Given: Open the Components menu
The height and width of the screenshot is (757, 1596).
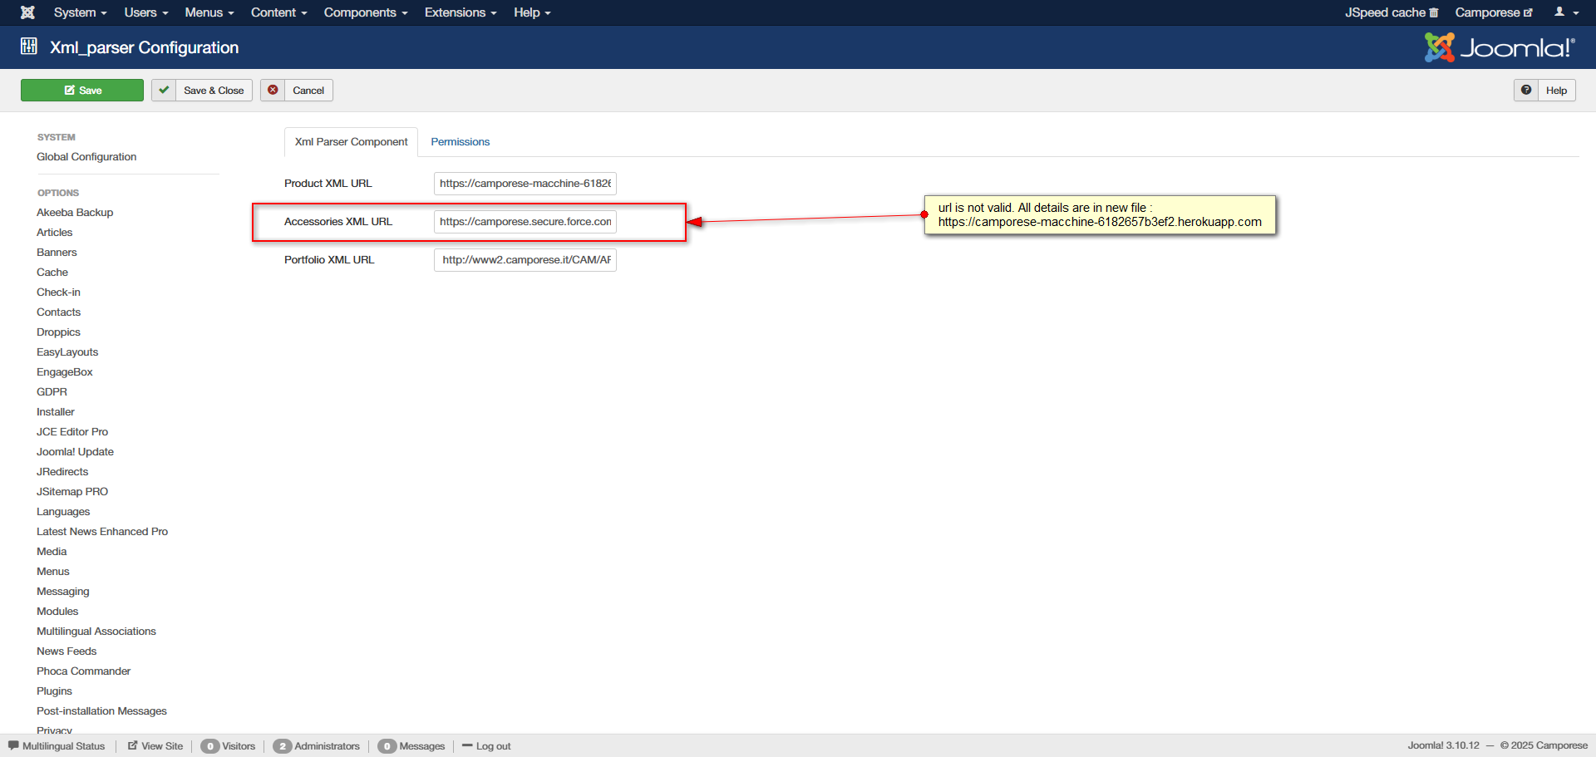Looking at the screenshot, I should tap(366, 12).
